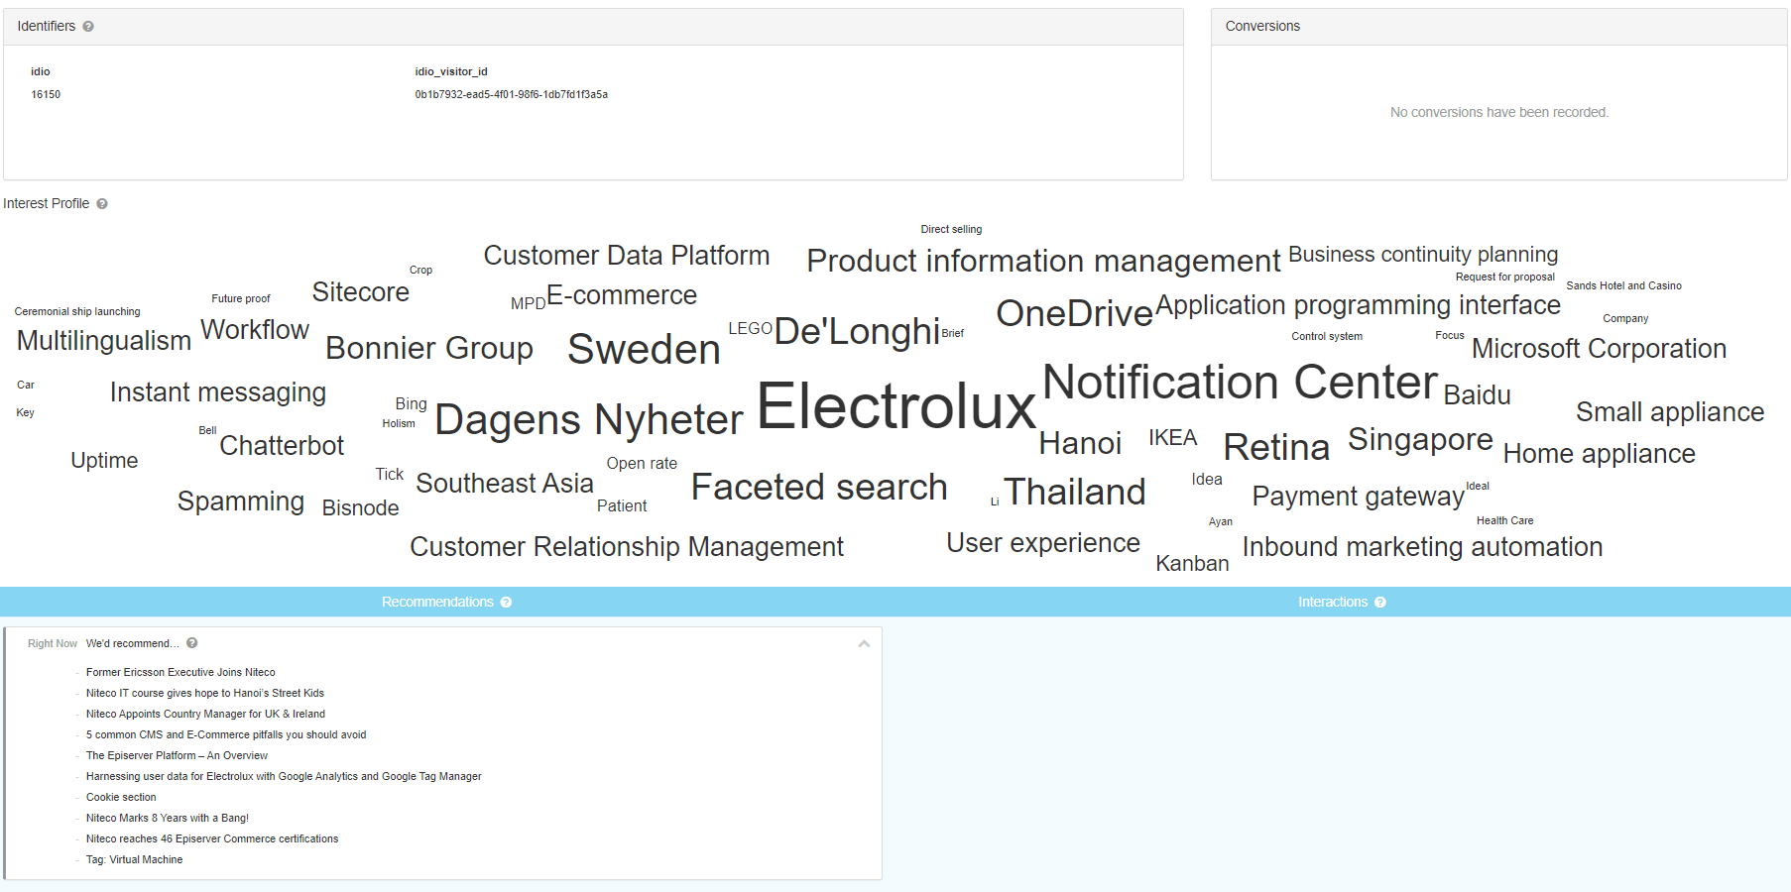Select Small appliance topic
This screenshot has height=892, width=1791.
[1670, 412]
